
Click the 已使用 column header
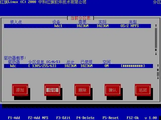pos(87,62)
